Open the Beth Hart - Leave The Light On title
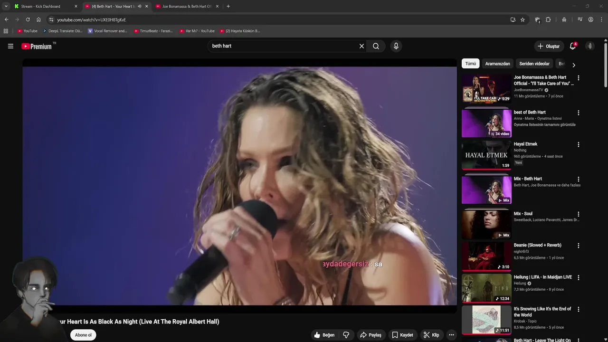This screenshot has height=342, width=608. (542, 340)
